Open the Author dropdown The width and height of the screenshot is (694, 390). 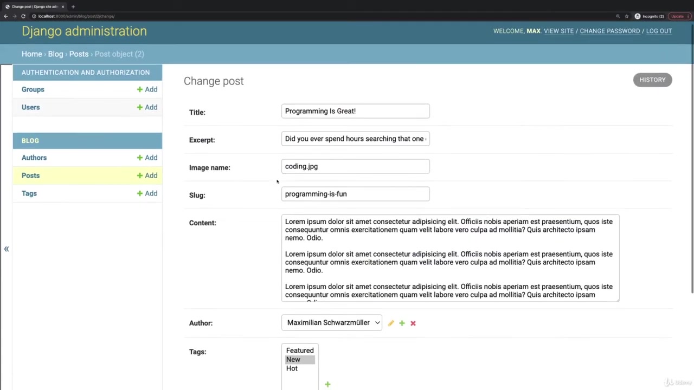pos(331,323)
